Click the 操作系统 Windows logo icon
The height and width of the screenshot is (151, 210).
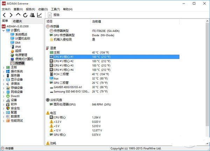[x=8, y=71]
